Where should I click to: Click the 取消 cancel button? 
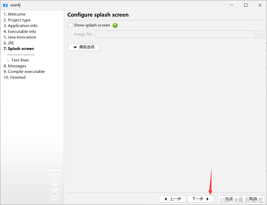253,199
